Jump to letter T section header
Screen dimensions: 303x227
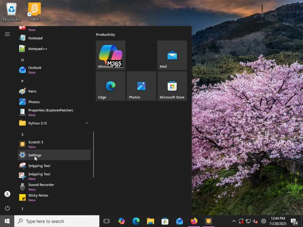[x=22, y=209]
